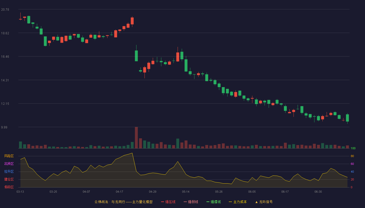Toggle the 强弱线 legend entry
Screen dimensions: 365x208
coord(191,202)
